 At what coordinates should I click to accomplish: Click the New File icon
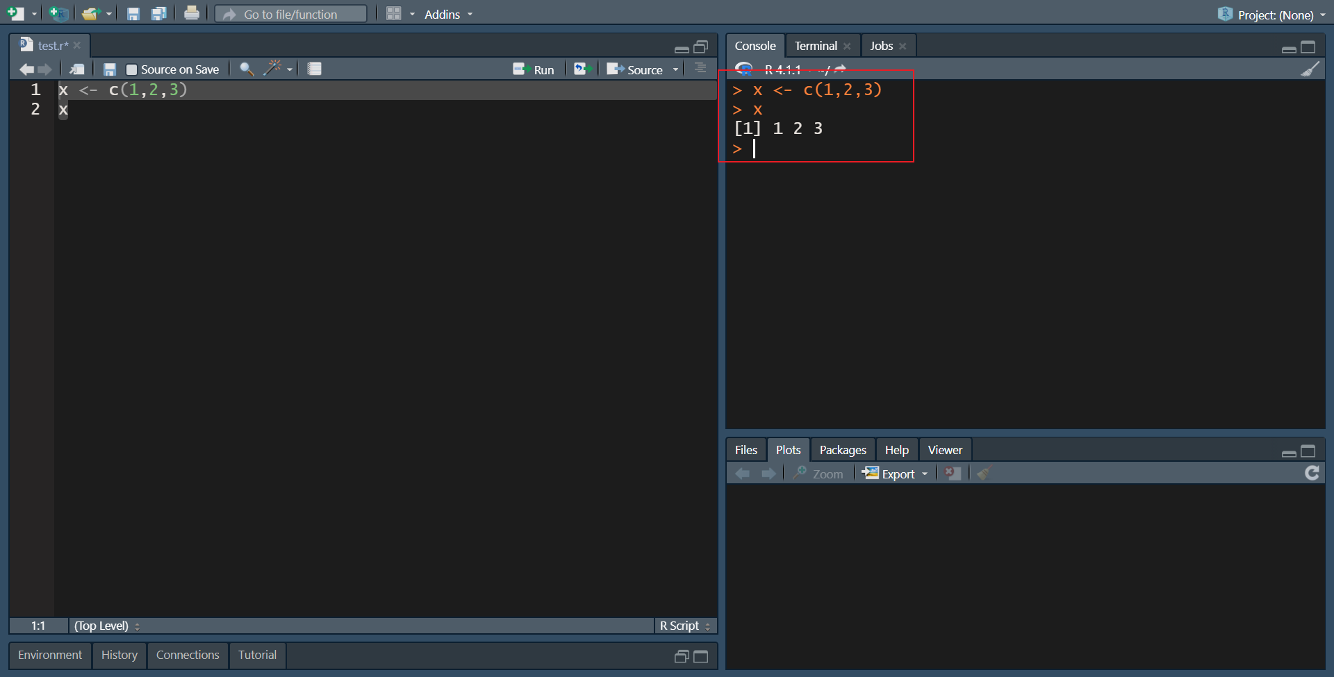[15, 14]
